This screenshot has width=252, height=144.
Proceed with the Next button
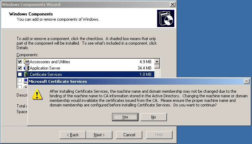99,135
